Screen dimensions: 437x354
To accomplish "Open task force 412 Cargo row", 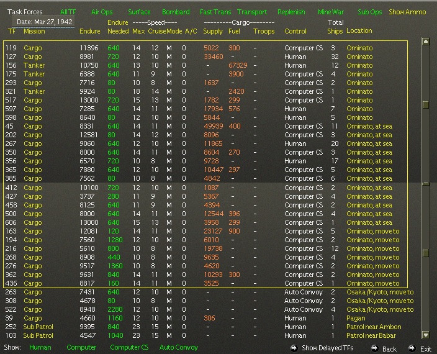I will [205, 188].
